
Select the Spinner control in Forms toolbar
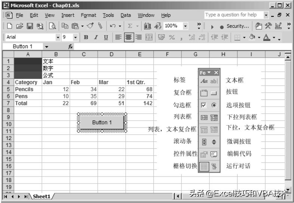(x=214, y=142)
